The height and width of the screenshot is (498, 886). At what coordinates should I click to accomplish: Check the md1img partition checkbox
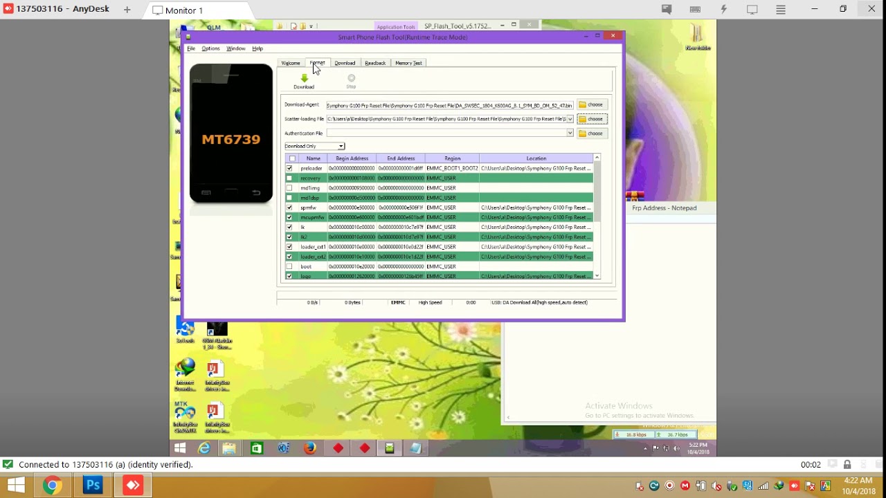[289, 188]
